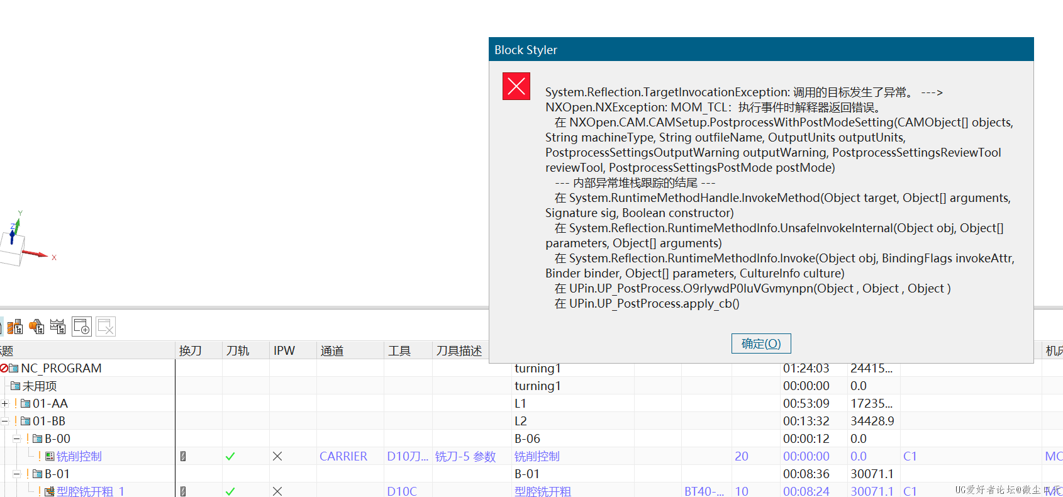Expand the 01-AA program group
This screenshot has width=1063, height=497.
tap(4, 403)
